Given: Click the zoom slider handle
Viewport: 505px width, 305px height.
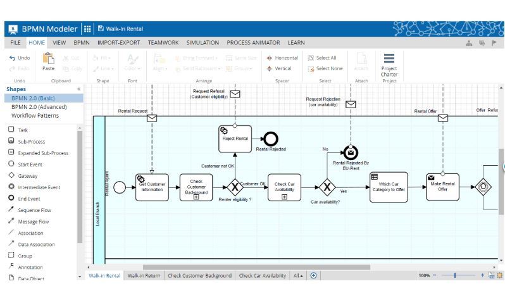Looking at the screenshot, I should pyautogui.click(x=454, y=275).
